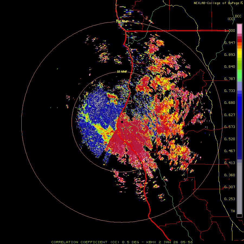Select the 0.893 scale value

pos(230,54)
